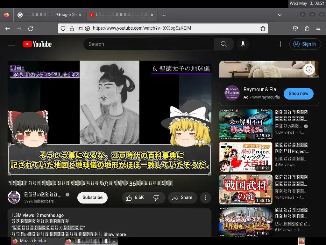Play the 2:19:39 sea mysteries video
The width and height of the screenshot is (326, 245).
(x=245, y=124)
